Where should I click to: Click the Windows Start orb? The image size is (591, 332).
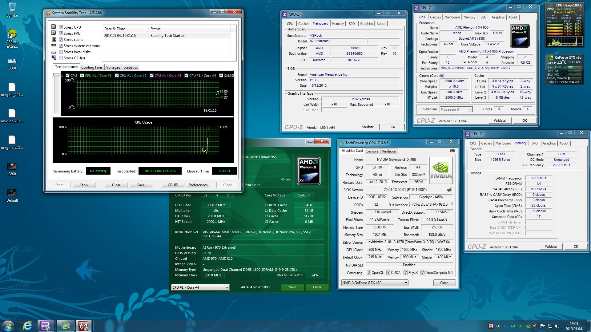tap(8, 326)
